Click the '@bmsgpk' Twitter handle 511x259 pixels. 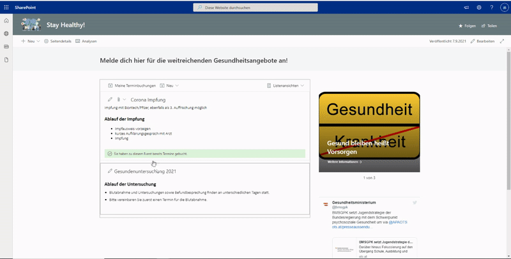[x=340, y=207]
